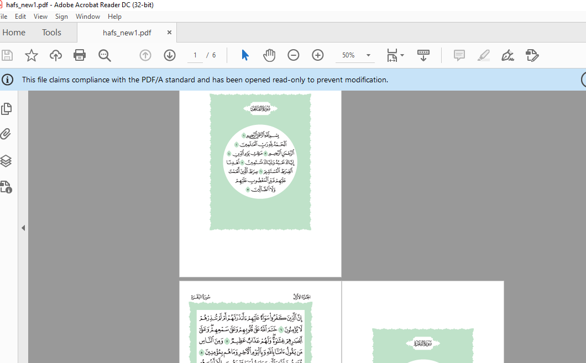The width and height of the screenshot is (586, 363).
Task: Select the hafs_new1.pdf document tab
Action: pos(127,33)
